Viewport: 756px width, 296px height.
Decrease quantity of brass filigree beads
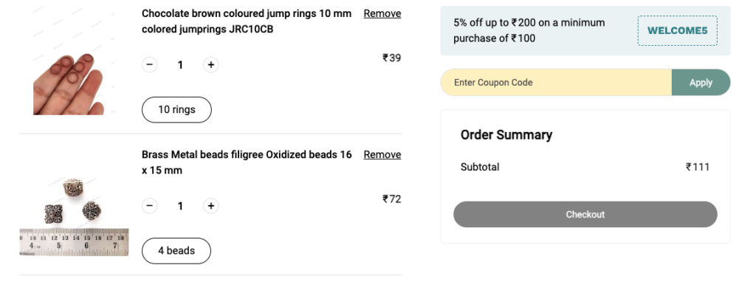tap(150, 206)
